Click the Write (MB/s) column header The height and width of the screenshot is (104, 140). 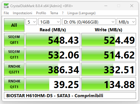coord(108,30)
